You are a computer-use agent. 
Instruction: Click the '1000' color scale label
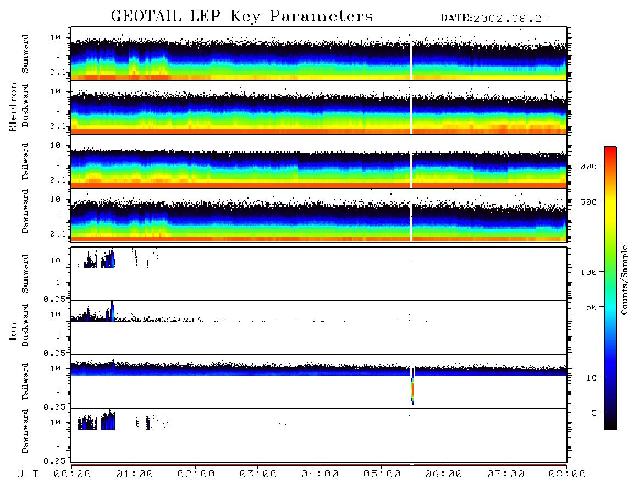tap(586, 166)
